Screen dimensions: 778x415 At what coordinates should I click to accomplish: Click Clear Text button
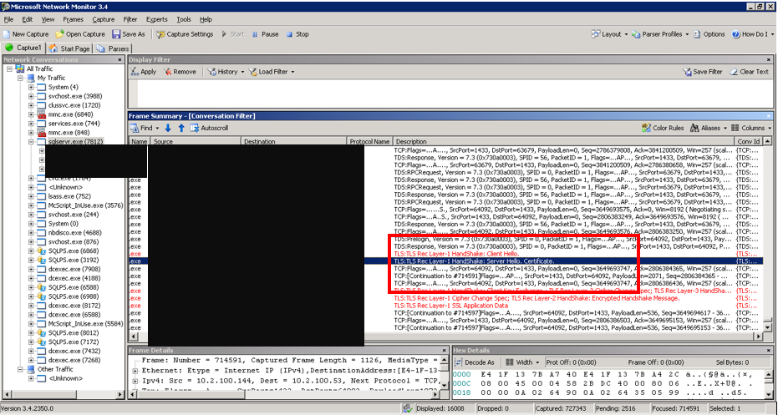pyautogui.click(x=750, y=72)
